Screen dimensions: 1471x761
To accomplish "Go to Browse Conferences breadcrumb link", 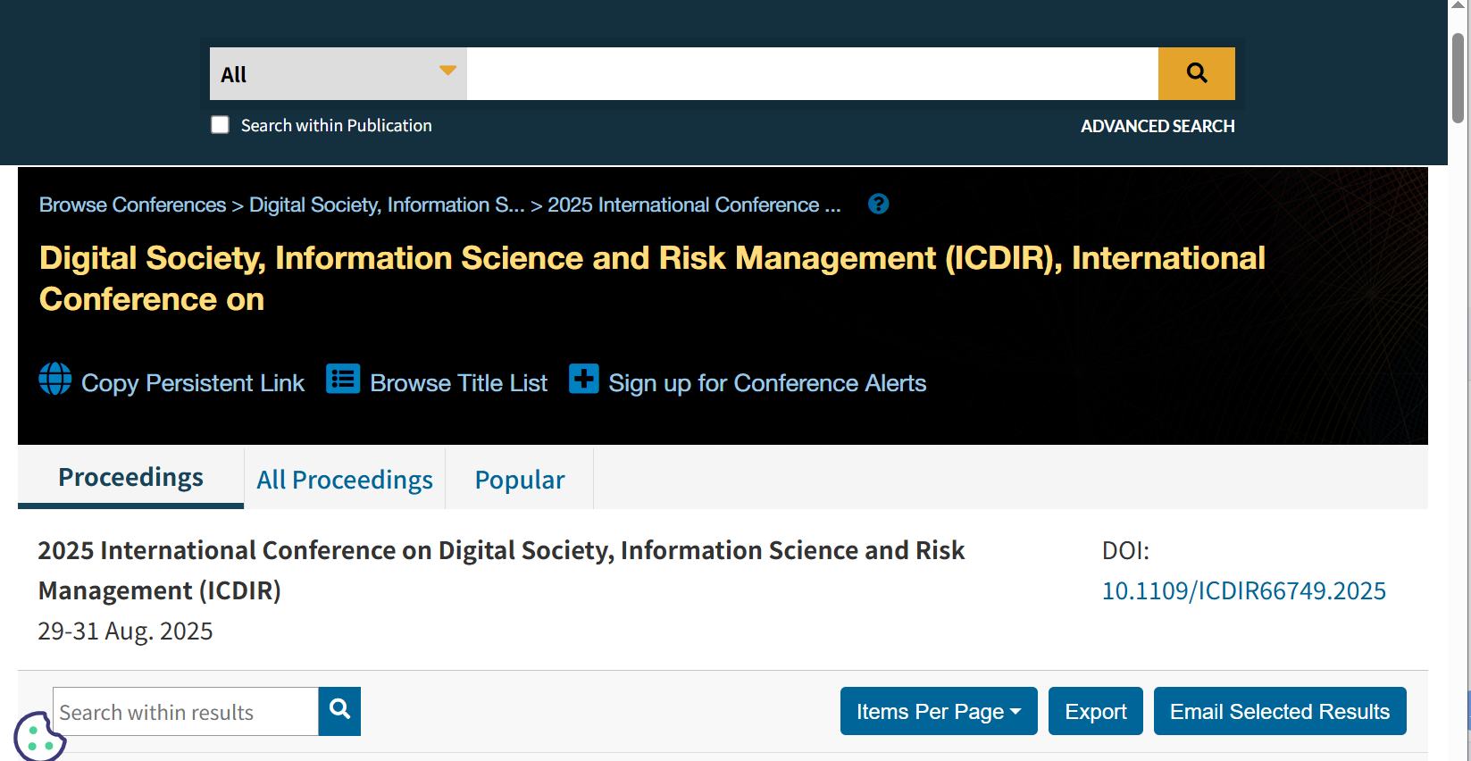I will tap(132, 205).
